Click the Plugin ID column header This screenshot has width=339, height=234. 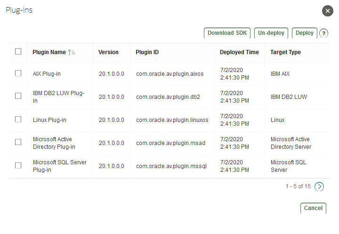[x=147, y=52]
